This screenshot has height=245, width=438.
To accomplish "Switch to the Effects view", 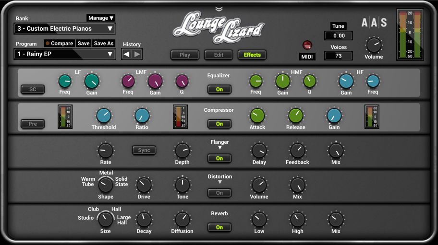I will point(252,55).
